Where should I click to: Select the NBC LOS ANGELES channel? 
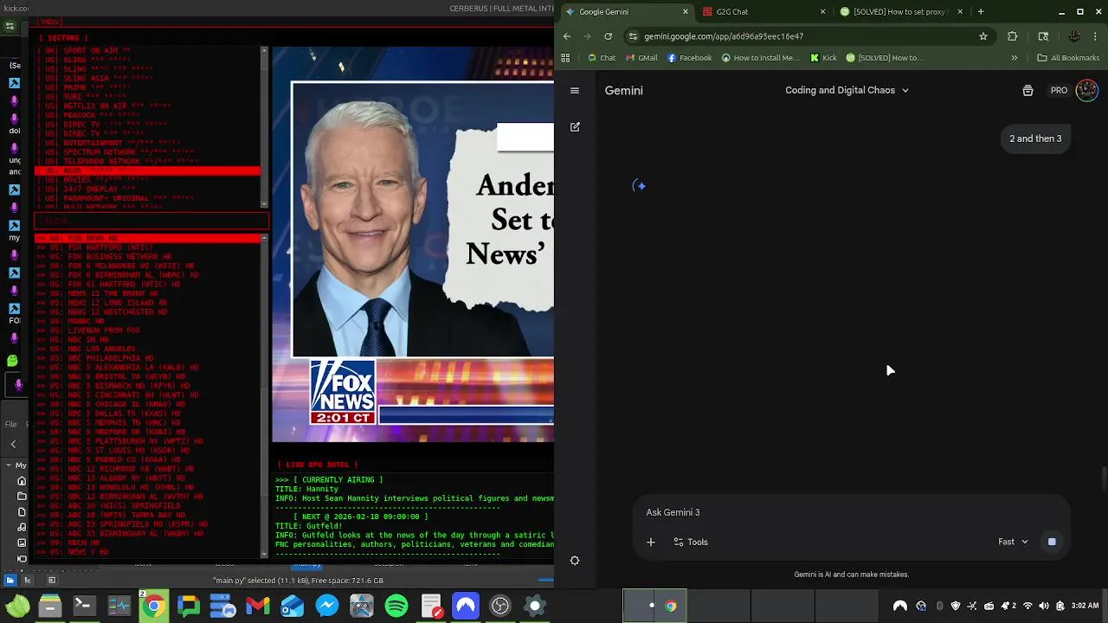[147, 349]
